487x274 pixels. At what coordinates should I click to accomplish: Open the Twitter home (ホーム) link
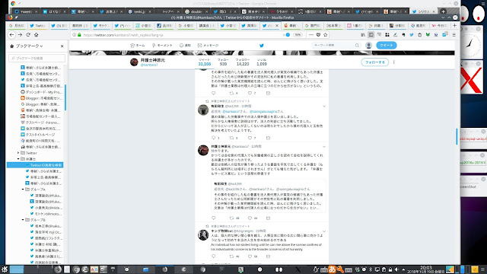point(138,46)
